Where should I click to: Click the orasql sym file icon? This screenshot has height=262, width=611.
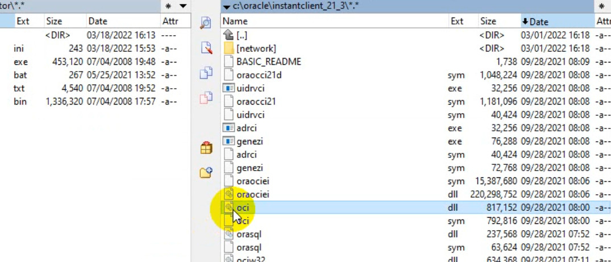tap(228, 247)
